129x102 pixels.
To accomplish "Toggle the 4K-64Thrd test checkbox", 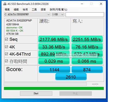I will pyautogui.click(x=6, y=54).
